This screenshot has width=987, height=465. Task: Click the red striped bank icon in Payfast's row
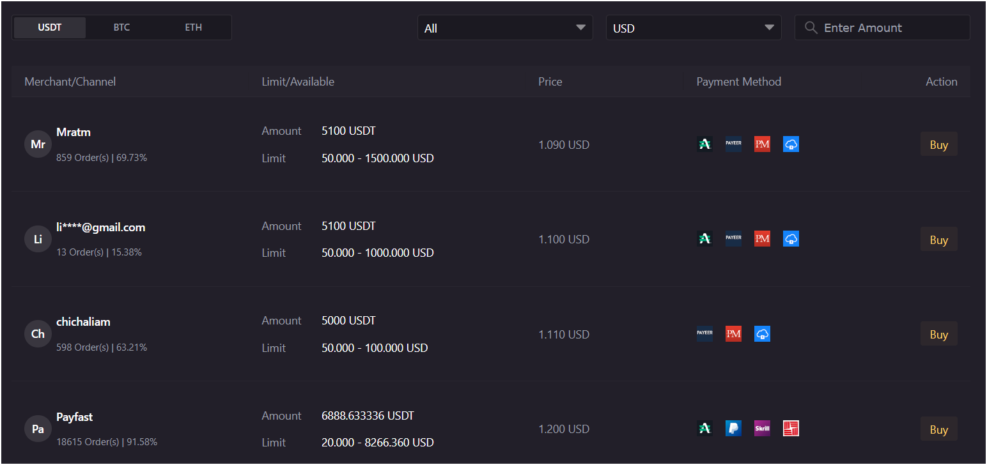click(x=791, y=428)
